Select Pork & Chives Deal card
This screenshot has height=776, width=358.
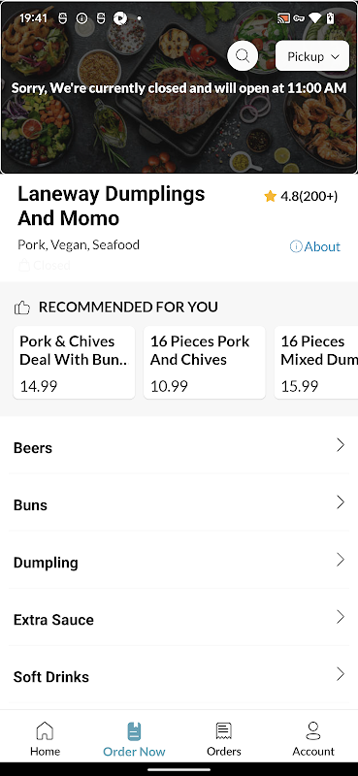[x=75, y=362]
